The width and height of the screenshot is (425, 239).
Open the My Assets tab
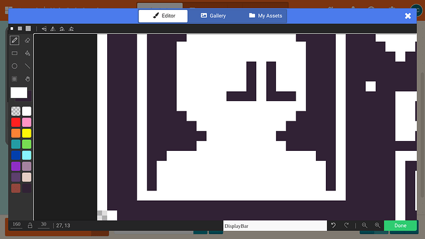coord(265,16)
